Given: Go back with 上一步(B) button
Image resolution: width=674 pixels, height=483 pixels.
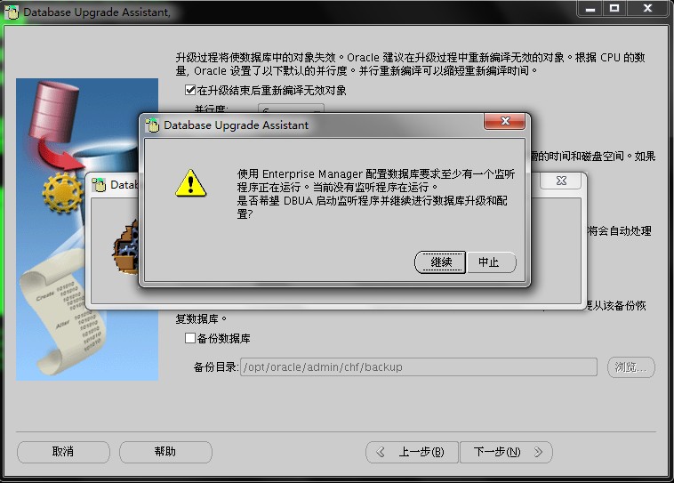Looking at the screenshot, I should click(x=412, y=452).
